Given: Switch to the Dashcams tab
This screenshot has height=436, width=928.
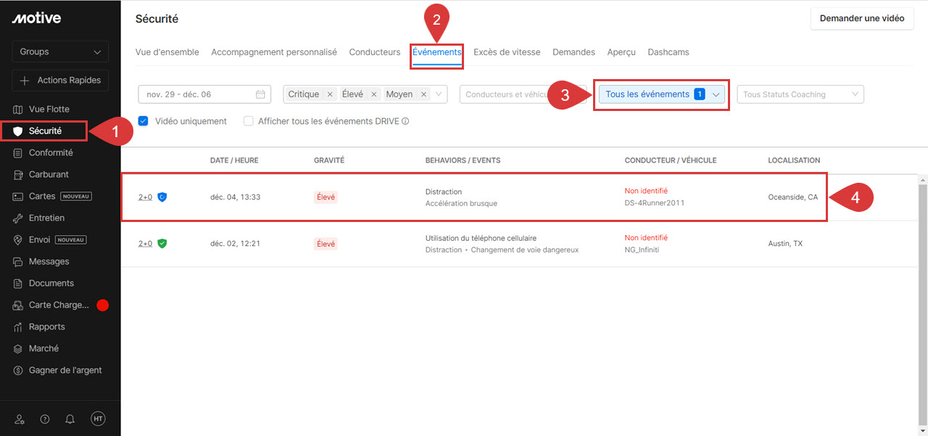Looking at the screenshot, I should pyautogui.click(x=668, y=52).
